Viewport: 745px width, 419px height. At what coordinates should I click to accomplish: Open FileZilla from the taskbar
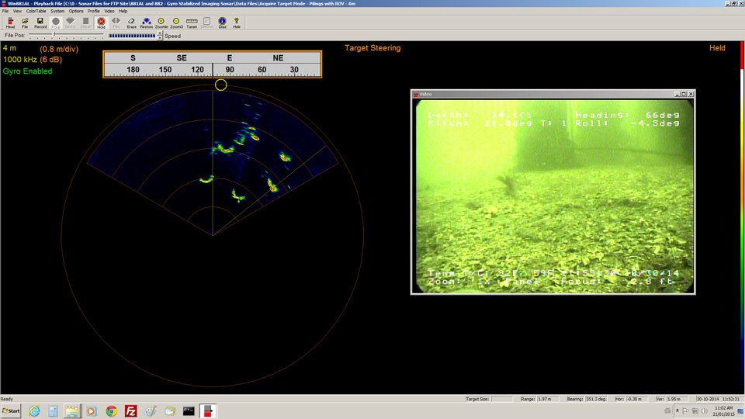(131, 411)
